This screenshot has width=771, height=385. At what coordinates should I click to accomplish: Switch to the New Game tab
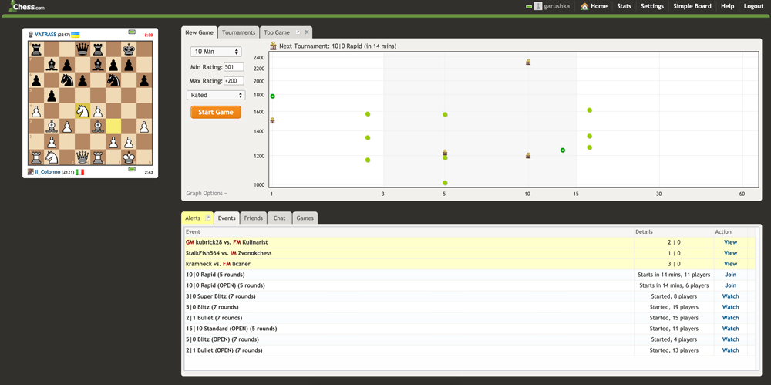(199, 32)
